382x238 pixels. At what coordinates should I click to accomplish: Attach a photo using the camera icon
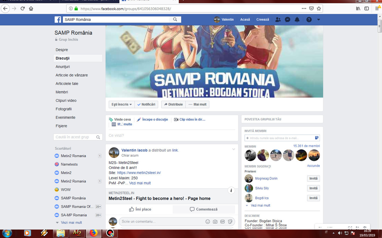coord(215,222)
